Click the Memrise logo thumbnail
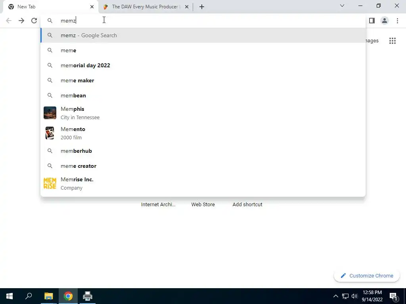This screenshot has height=304, width=406. coord(50,183)
